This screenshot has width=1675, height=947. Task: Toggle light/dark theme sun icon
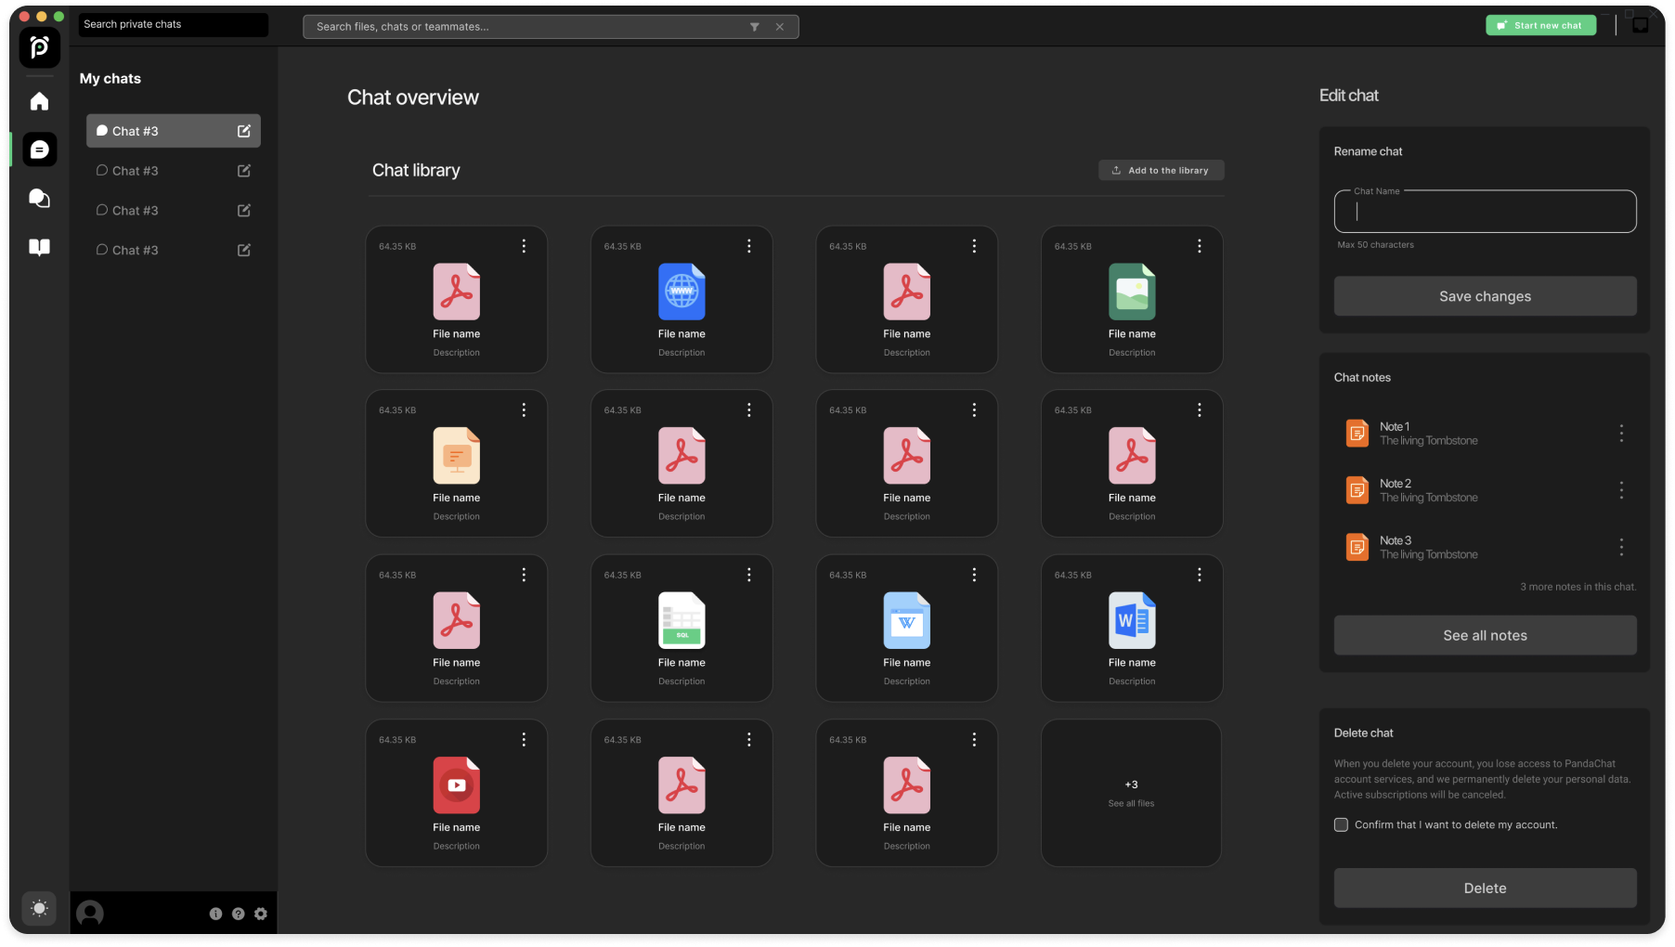(x=39, y=908)
